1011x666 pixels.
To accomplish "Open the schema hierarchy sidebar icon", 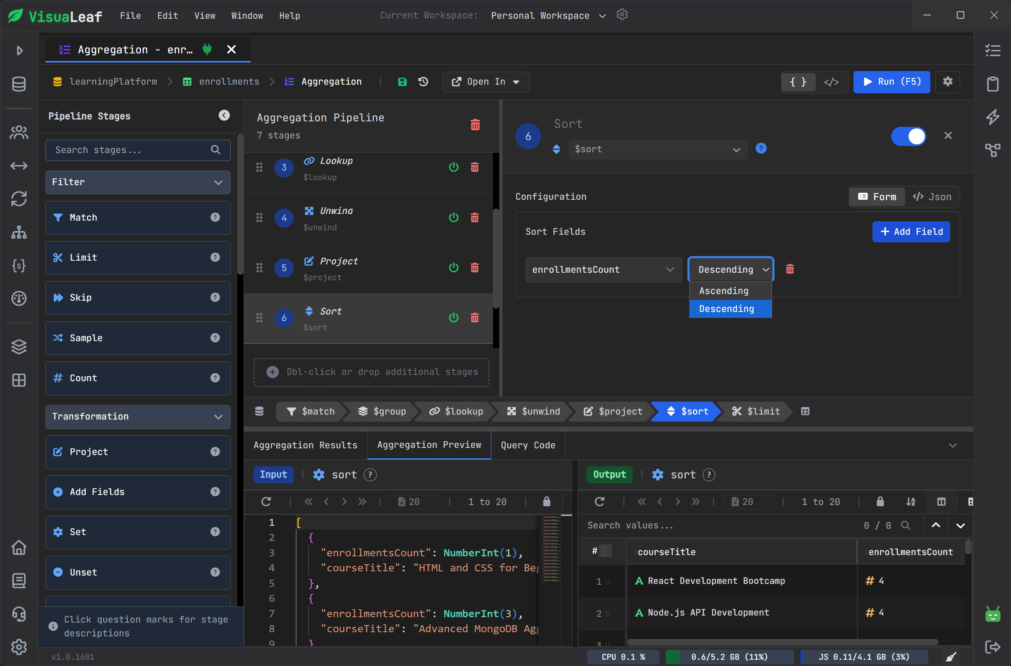I will [19, 232].
